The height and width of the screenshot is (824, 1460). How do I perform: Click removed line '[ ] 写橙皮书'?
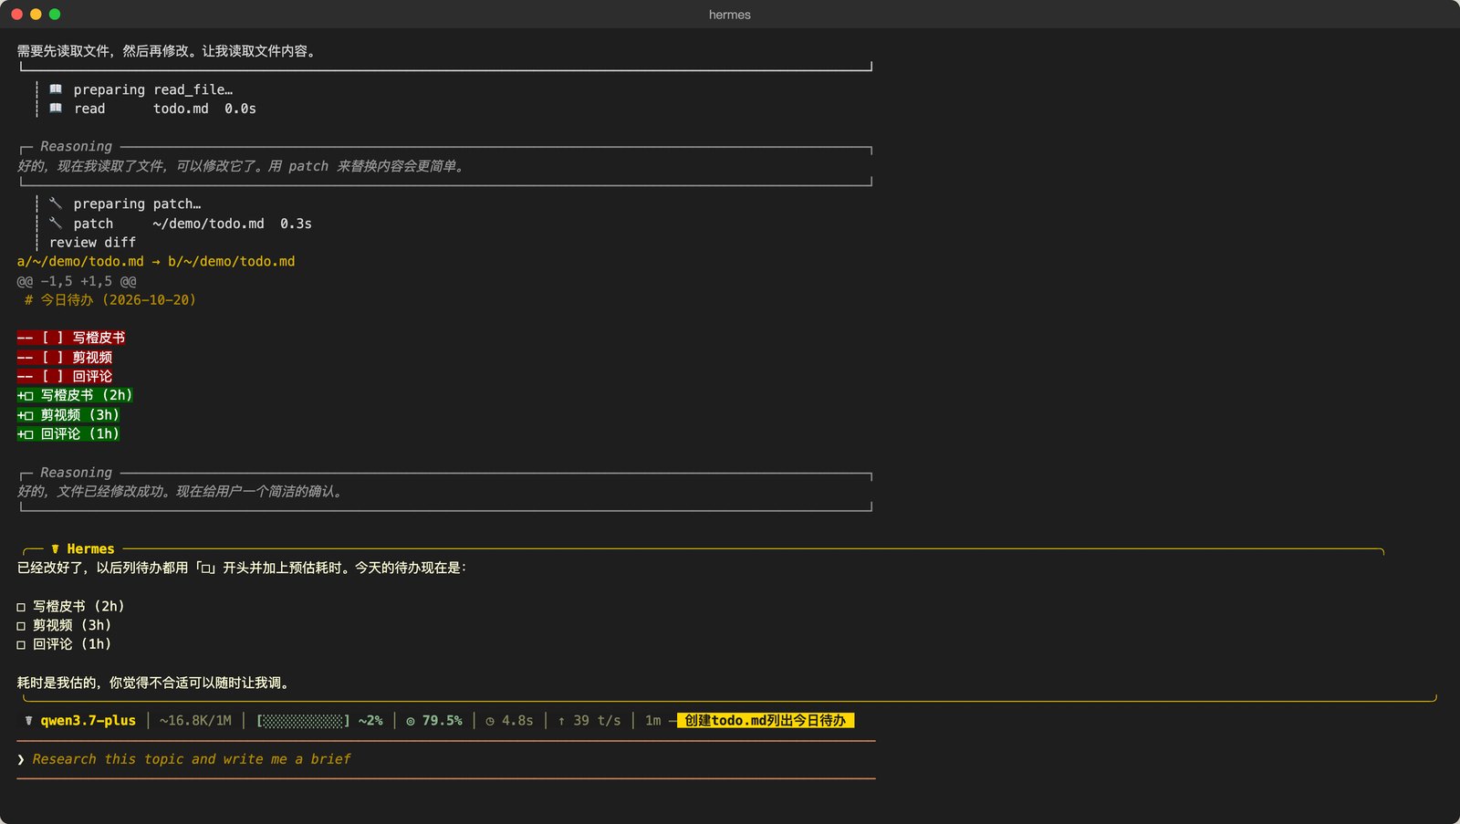pos(71,338)
